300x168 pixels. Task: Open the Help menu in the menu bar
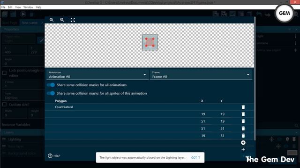click(x=38, y=7)
